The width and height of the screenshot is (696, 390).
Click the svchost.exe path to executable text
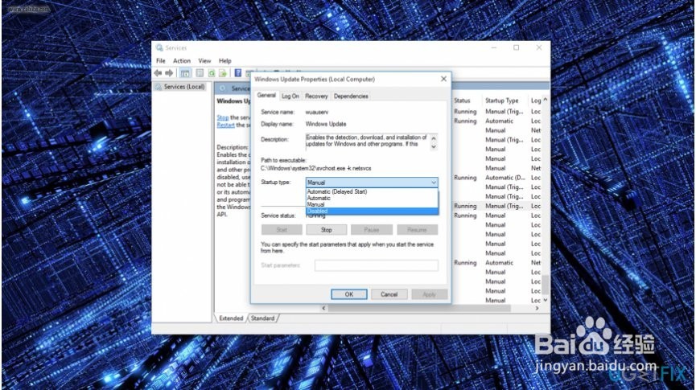(x=315, y=169)
